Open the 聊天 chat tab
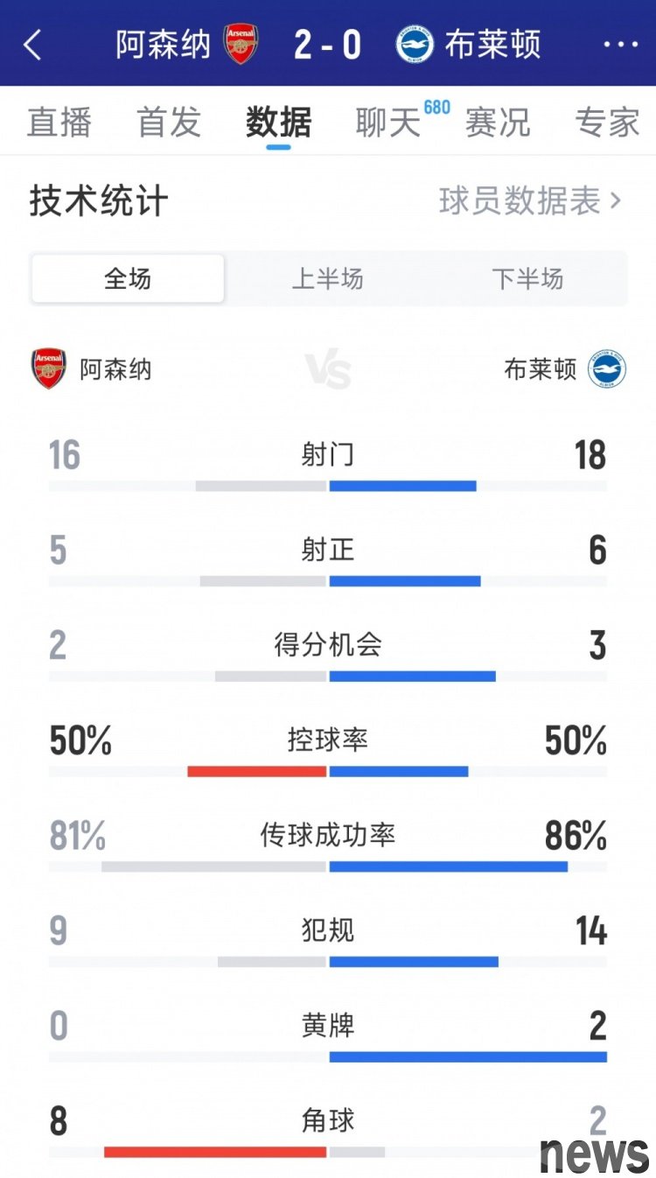 point(387,123)
